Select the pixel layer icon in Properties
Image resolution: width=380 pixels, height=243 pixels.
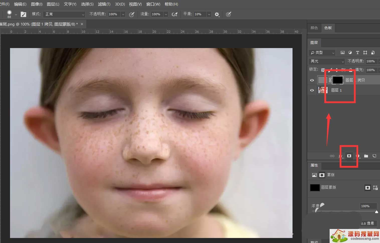[314, 175]
